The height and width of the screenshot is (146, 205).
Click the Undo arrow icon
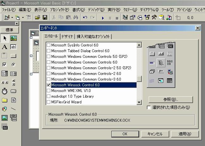[85, 17]
